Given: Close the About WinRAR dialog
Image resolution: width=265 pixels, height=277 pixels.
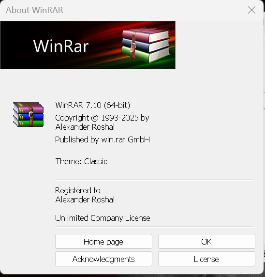Looking at the screenshot, I should pyautogui.click(x=251, y=10).
